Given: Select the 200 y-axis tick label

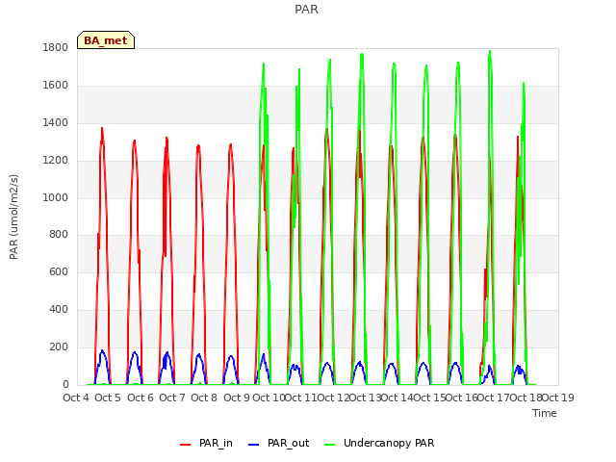Looking at the screenshot, I should (x=59, y=346).
